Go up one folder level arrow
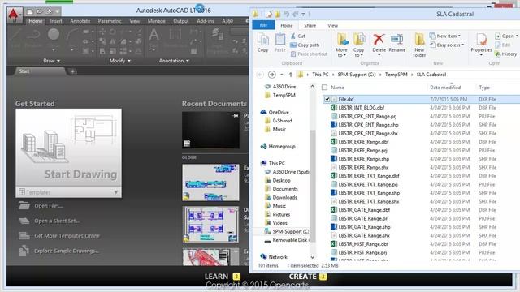Image resolution: width=520 pixels, height=292 pixels. [291, 75]
